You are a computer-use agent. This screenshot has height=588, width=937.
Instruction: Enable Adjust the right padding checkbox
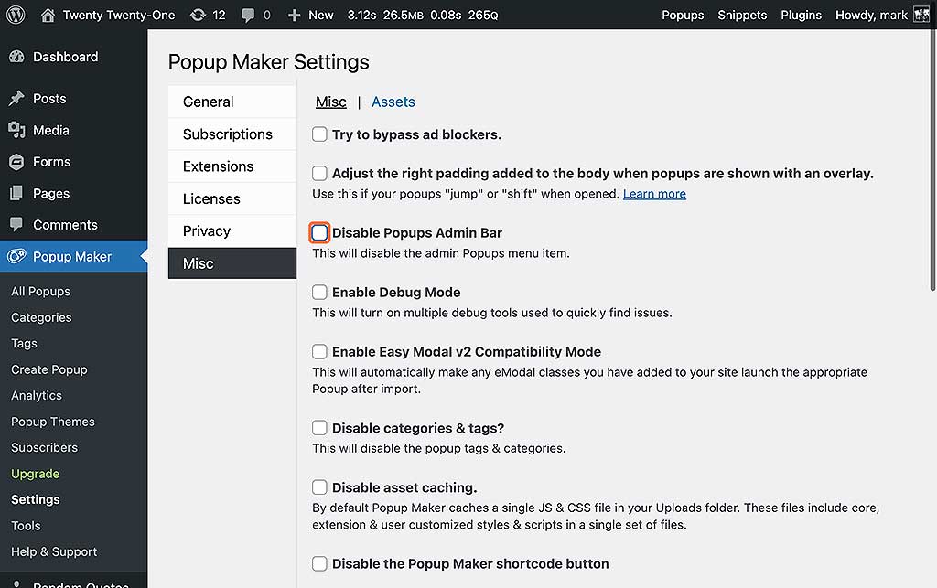tap(319, 173)
